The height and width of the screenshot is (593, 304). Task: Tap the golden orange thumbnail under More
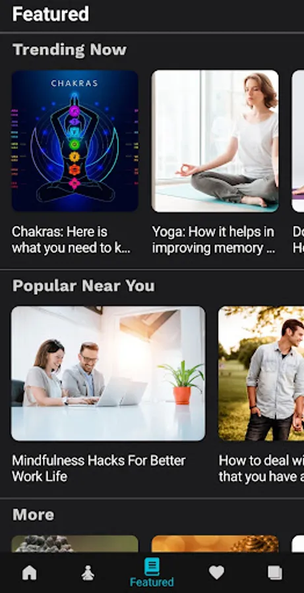[x=215, y=544]
